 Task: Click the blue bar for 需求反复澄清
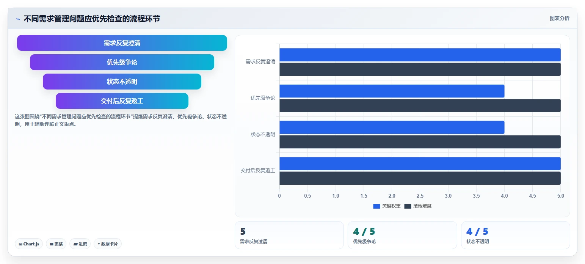pos(420,55)
